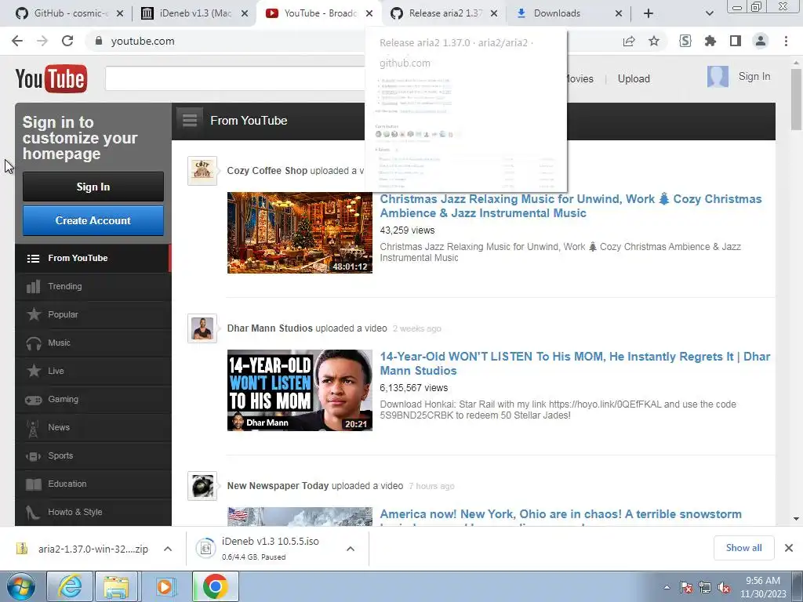Click the S extension icon in toolbar
803x602 pixels.
[685, 41]
